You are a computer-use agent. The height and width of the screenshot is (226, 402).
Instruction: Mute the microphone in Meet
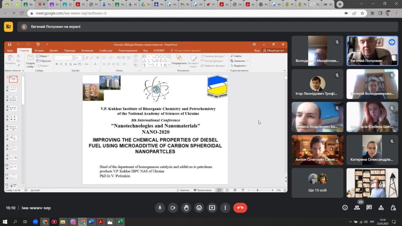tap(159, 208)
